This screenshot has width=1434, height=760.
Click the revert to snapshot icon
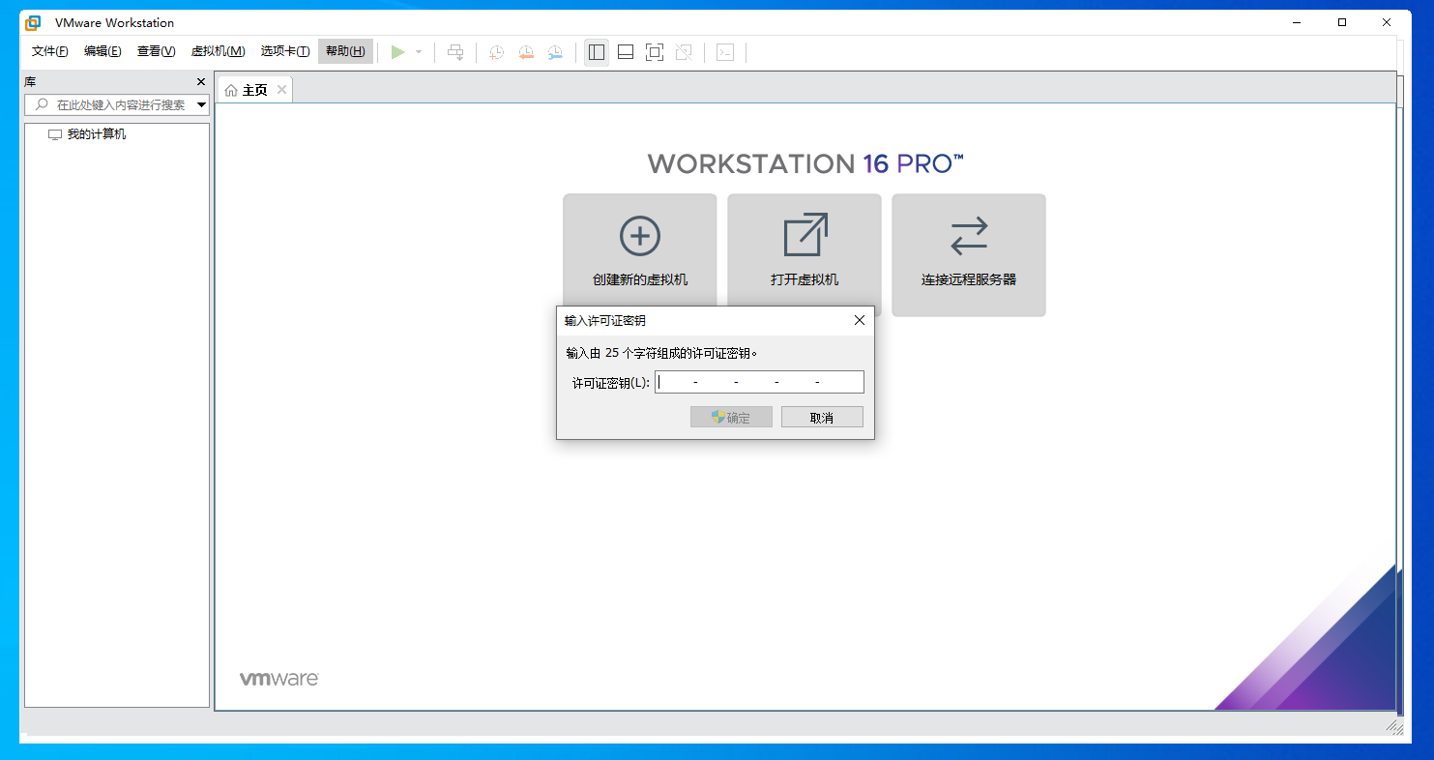click(x=525, y=52)
